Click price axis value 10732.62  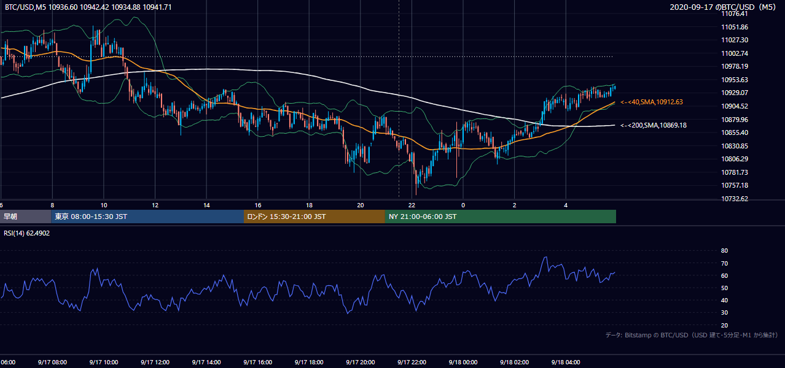pyautogui.click(x=734, y=199)
